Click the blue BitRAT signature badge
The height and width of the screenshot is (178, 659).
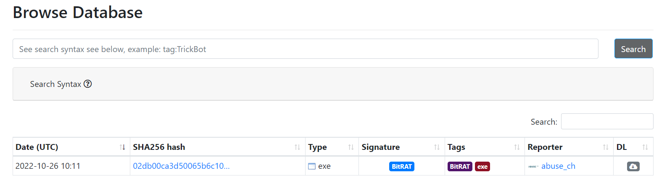[402, 166]
